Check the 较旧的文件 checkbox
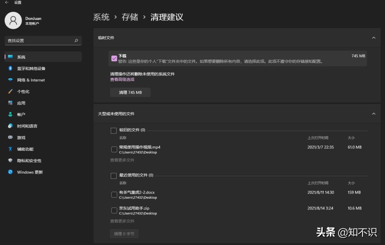The width and height of the screenshot is (385, 245). 114,130
